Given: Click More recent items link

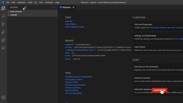Looking at the screenshot, I should tap(68, 59).
